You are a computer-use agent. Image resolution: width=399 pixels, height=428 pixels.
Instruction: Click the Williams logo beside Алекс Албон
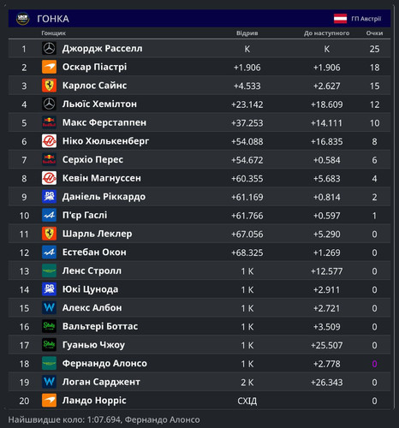pos(49,308)
